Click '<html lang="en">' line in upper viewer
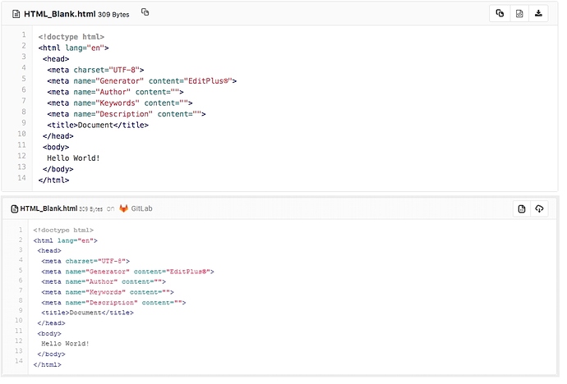Viewport: 567px width, 384px height. point(74,48)
